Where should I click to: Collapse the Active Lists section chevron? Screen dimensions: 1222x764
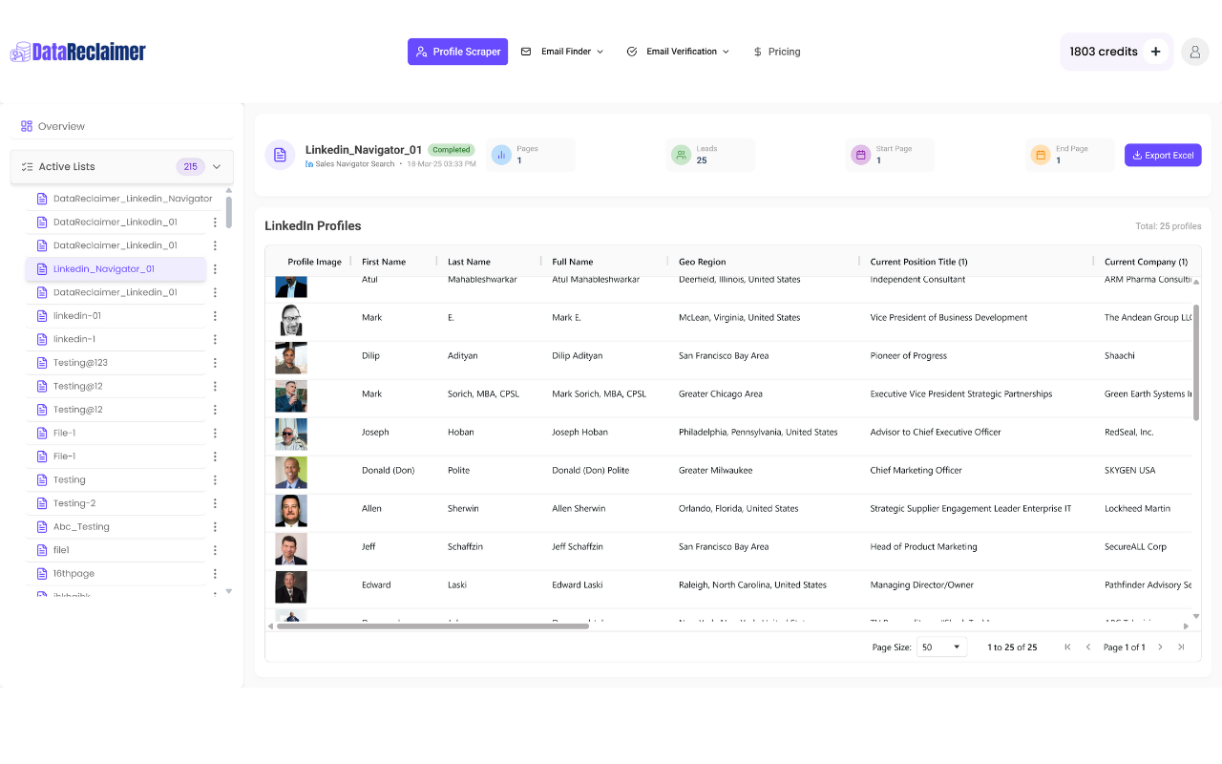(217, 166)
